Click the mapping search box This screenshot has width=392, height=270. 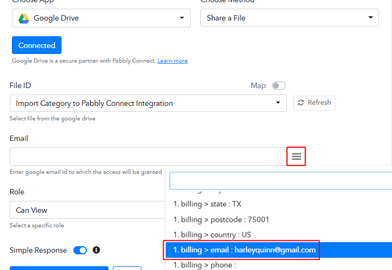click(281, 181)
